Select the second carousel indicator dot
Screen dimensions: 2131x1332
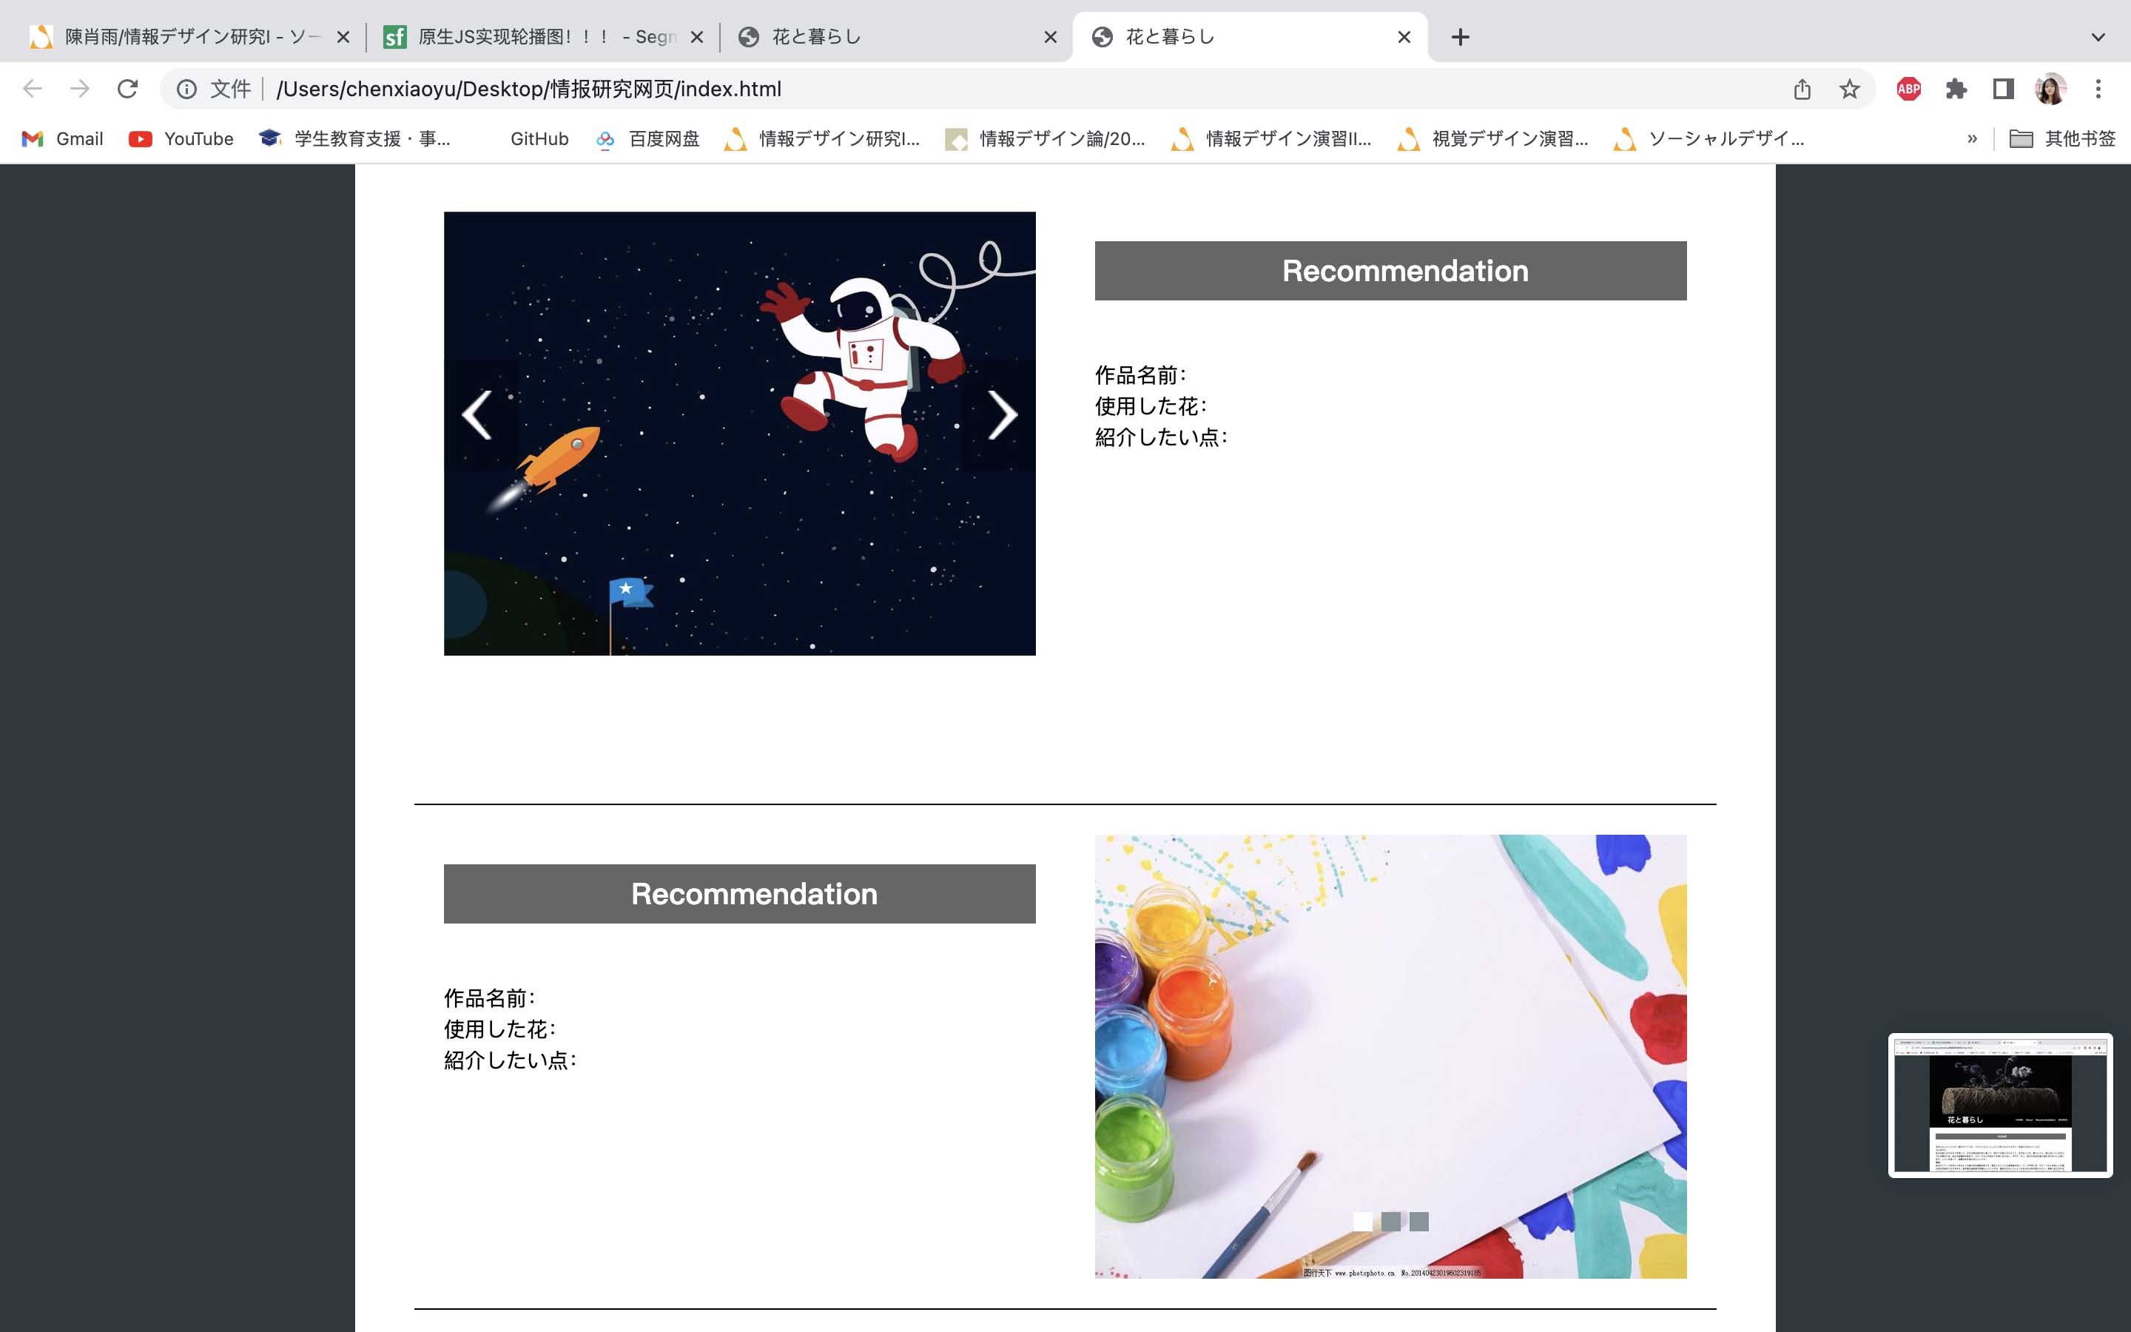click(1390, 1221)
